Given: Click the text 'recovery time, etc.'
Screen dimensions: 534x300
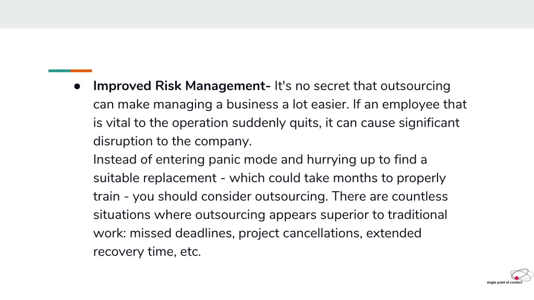Looking at the screenshot, I should click(x=147, y=252).
